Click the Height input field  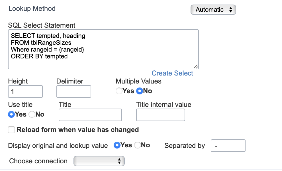click(x=25, y=91)
